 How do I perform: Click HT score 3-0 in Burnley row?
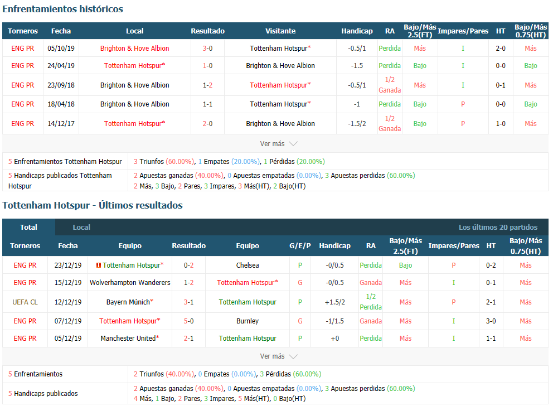491,321
